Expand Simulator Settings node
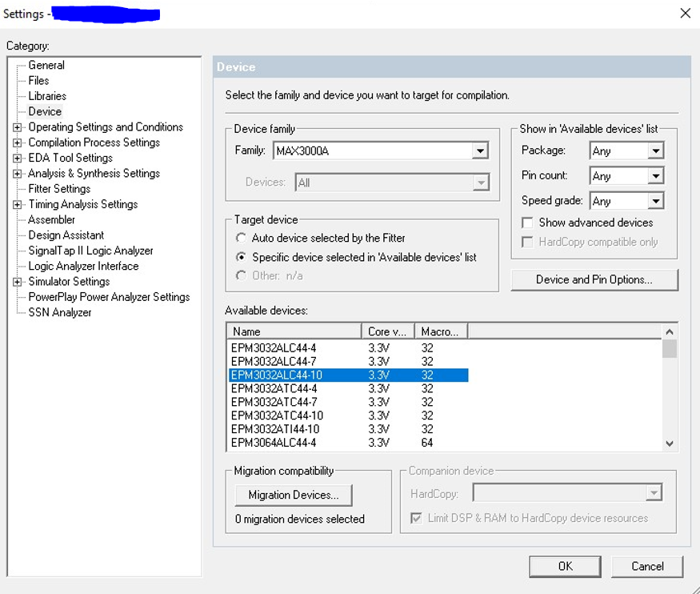 17,282
